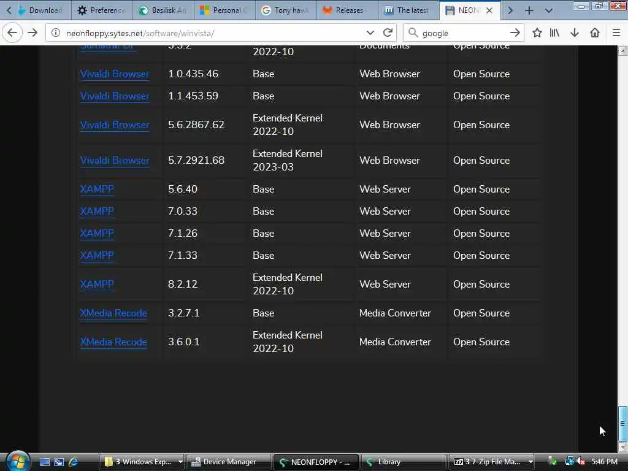Switch to the Preferences tab

[102, 10]
